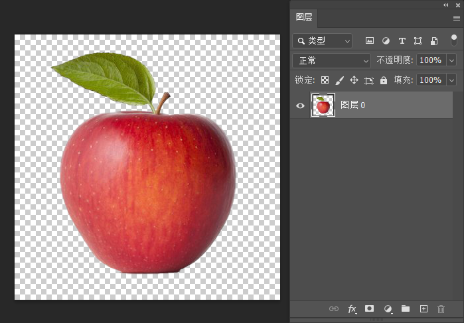
Task: Open the fx layer style menu
Action: pyautogui.click(x=352, y=309)
